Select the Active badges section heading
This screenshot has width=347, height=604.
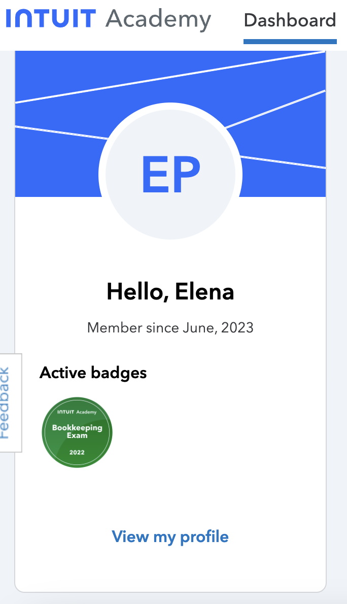(x=93, y=373)
